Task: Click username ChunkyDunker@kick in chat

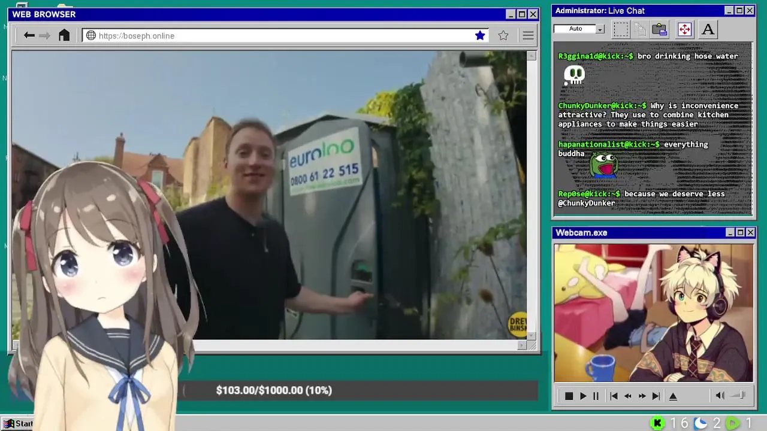Action: click(x=602, y=106)
